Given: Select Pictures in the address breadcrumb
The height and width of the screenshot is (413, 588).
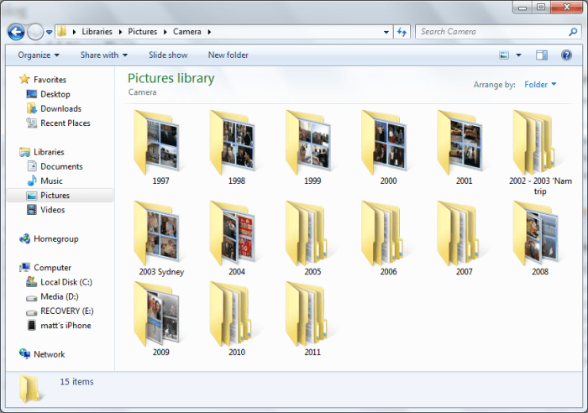Looking at the screenshot, I should [143, 32].
